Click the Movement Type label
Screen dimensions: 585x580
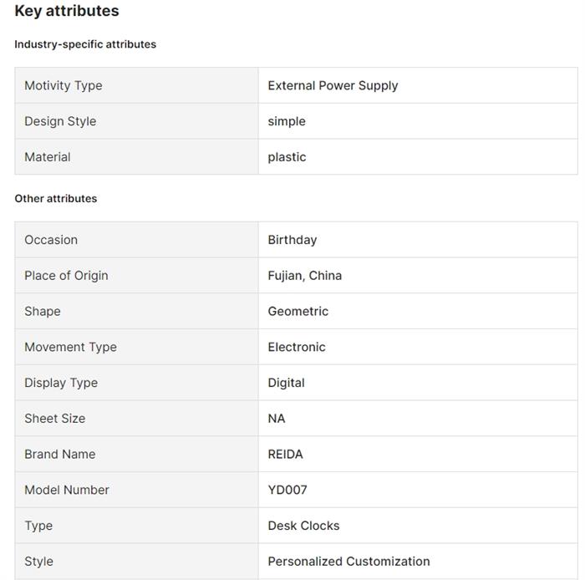click(x=70, y=347)
